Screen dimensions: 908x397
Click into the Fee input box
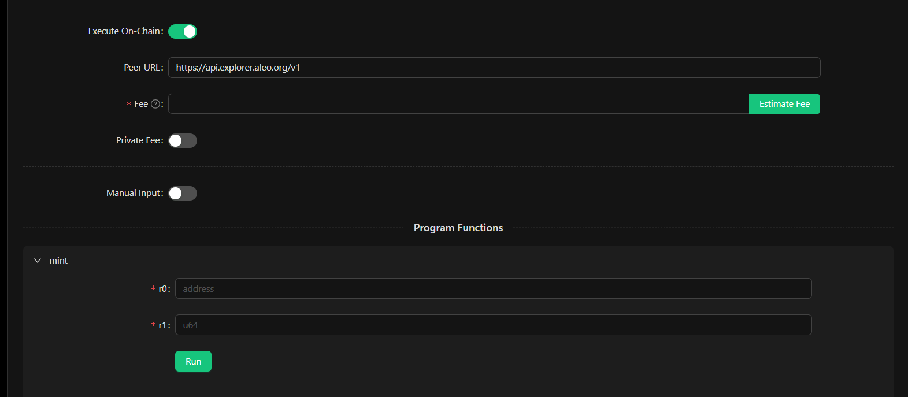tap(458, 104)
